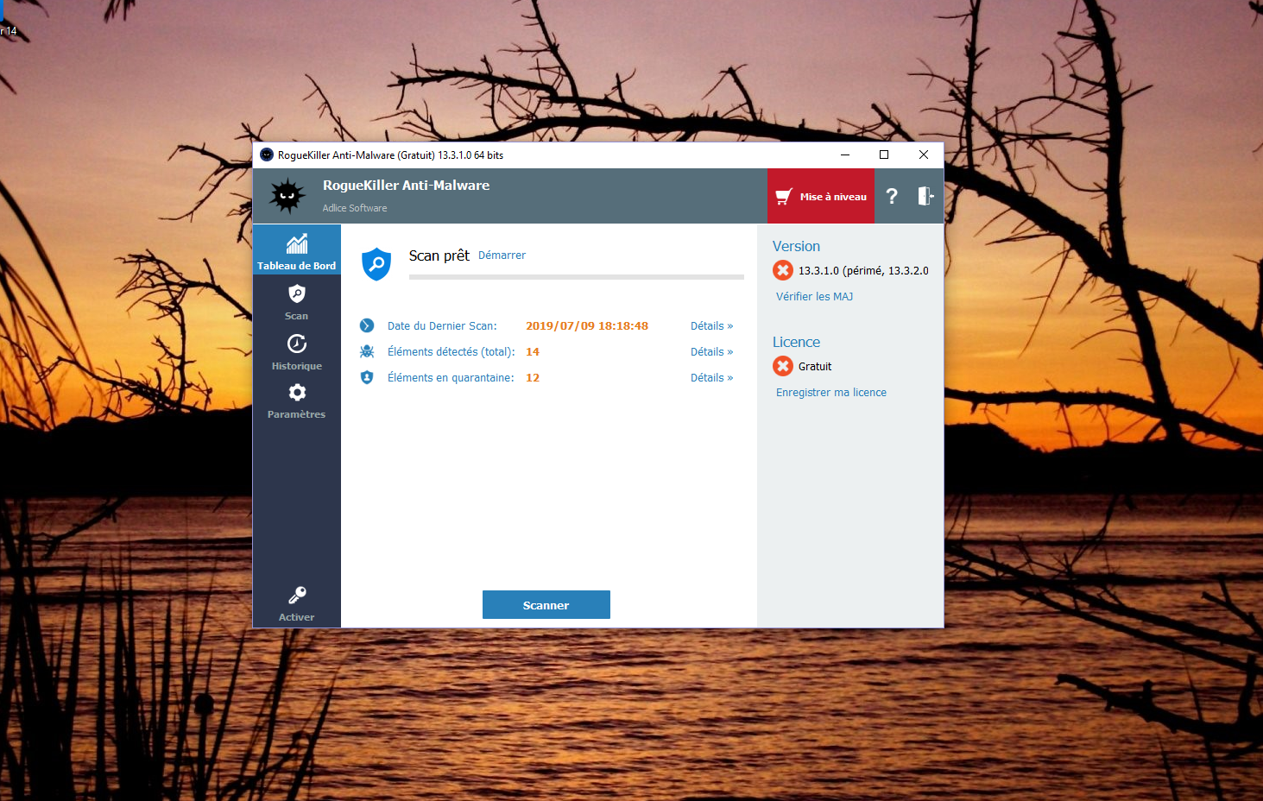Open the Historique sidebar section
This screenshot has width=1263, height=801.
[297, 352]
